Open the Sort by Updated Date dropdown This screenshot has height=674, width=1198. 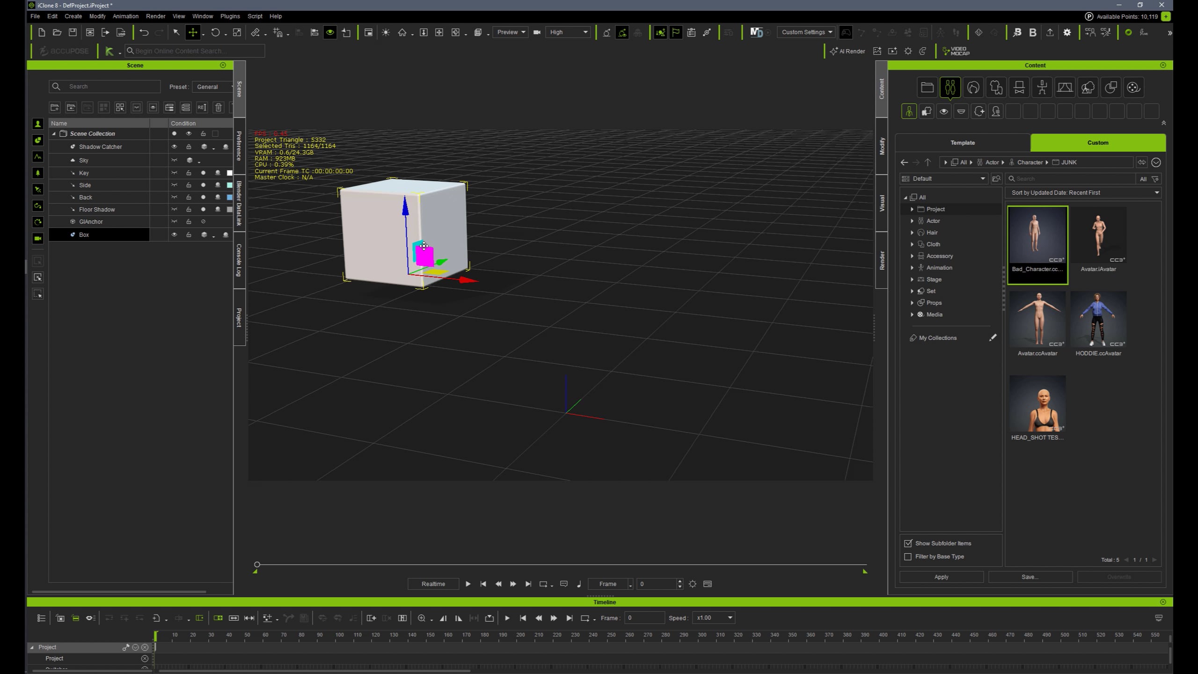1083,192
